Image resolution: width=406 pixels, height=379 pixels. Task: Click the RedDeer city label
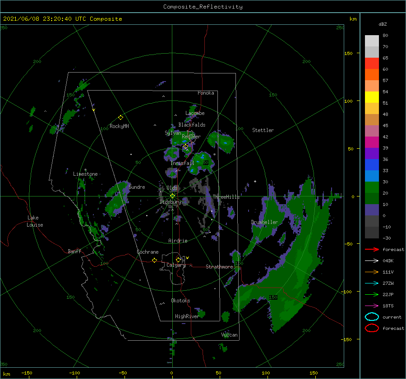click(191, 137)
